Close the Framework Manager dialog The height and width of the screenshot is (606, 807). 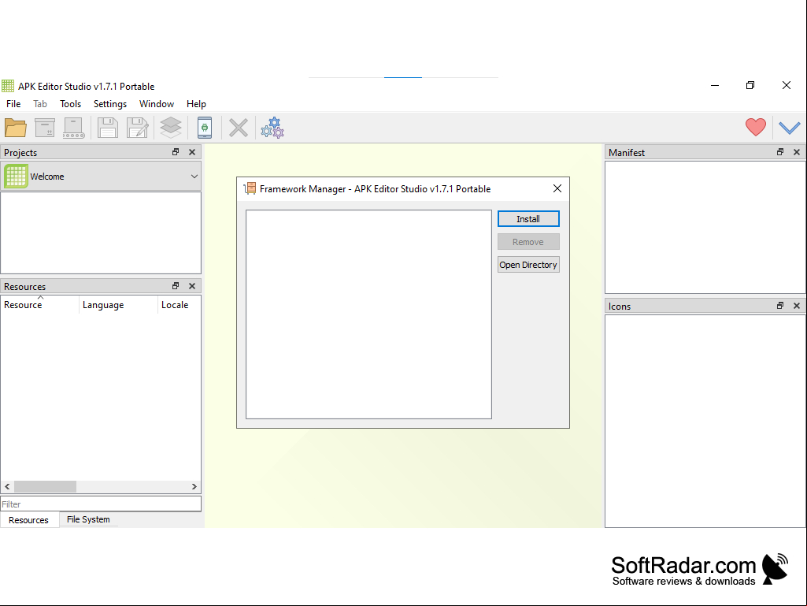(x=557, y=188)
